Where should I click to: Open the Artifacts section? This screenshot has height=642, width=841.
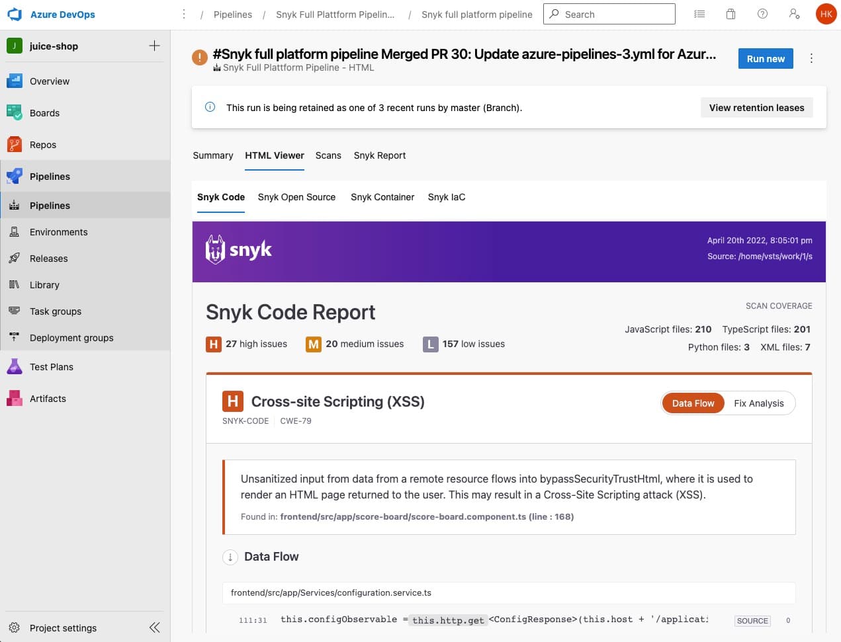(x=48, y=399)
